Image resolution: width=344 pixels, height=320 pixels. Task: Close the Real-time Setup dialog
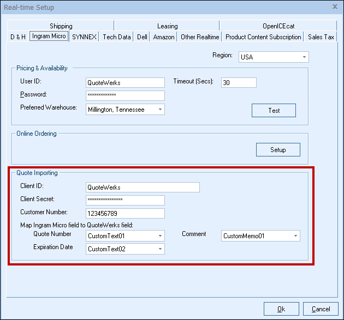coord(335,7)
